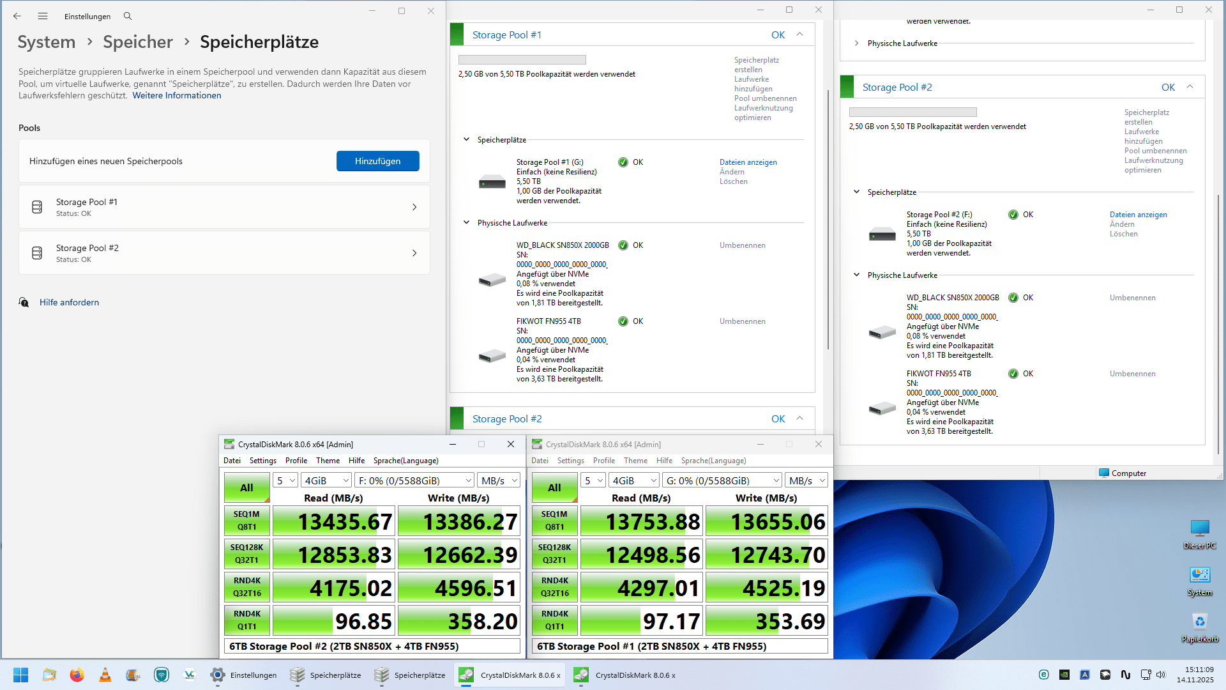Click the search icon in Einstellungen
This screenshot has width=1226, height=690.
coord(128,16)
